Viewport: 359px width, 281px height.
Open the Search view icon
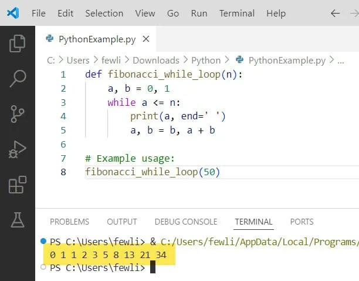click(18, 78)
